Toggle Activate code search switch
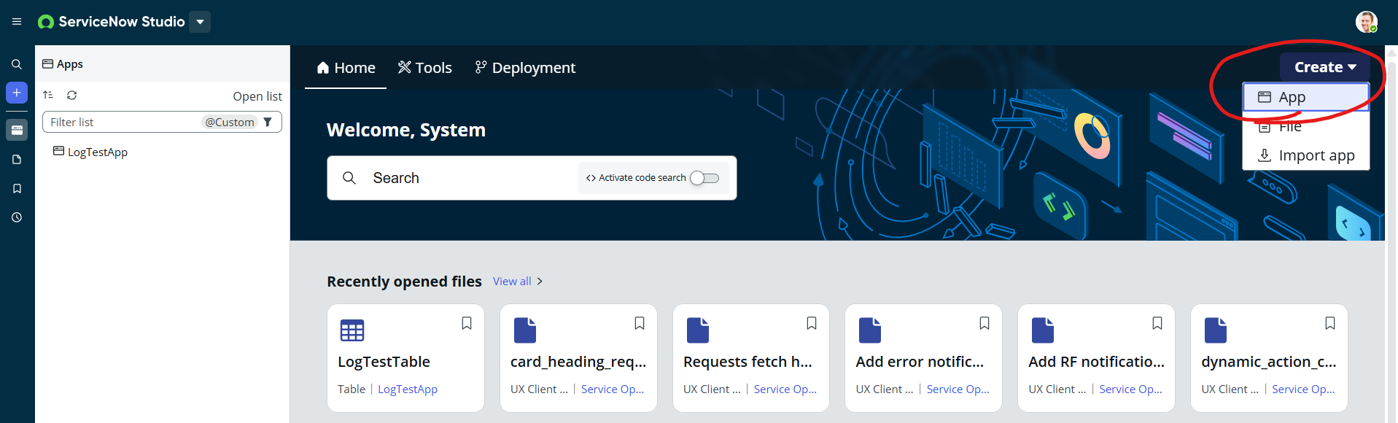The width and height of the screenshot is (1398, 423). pos(704,178)
